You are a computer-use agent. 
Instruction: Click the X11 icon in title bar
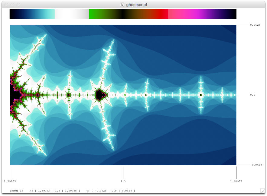pos(122,5)
